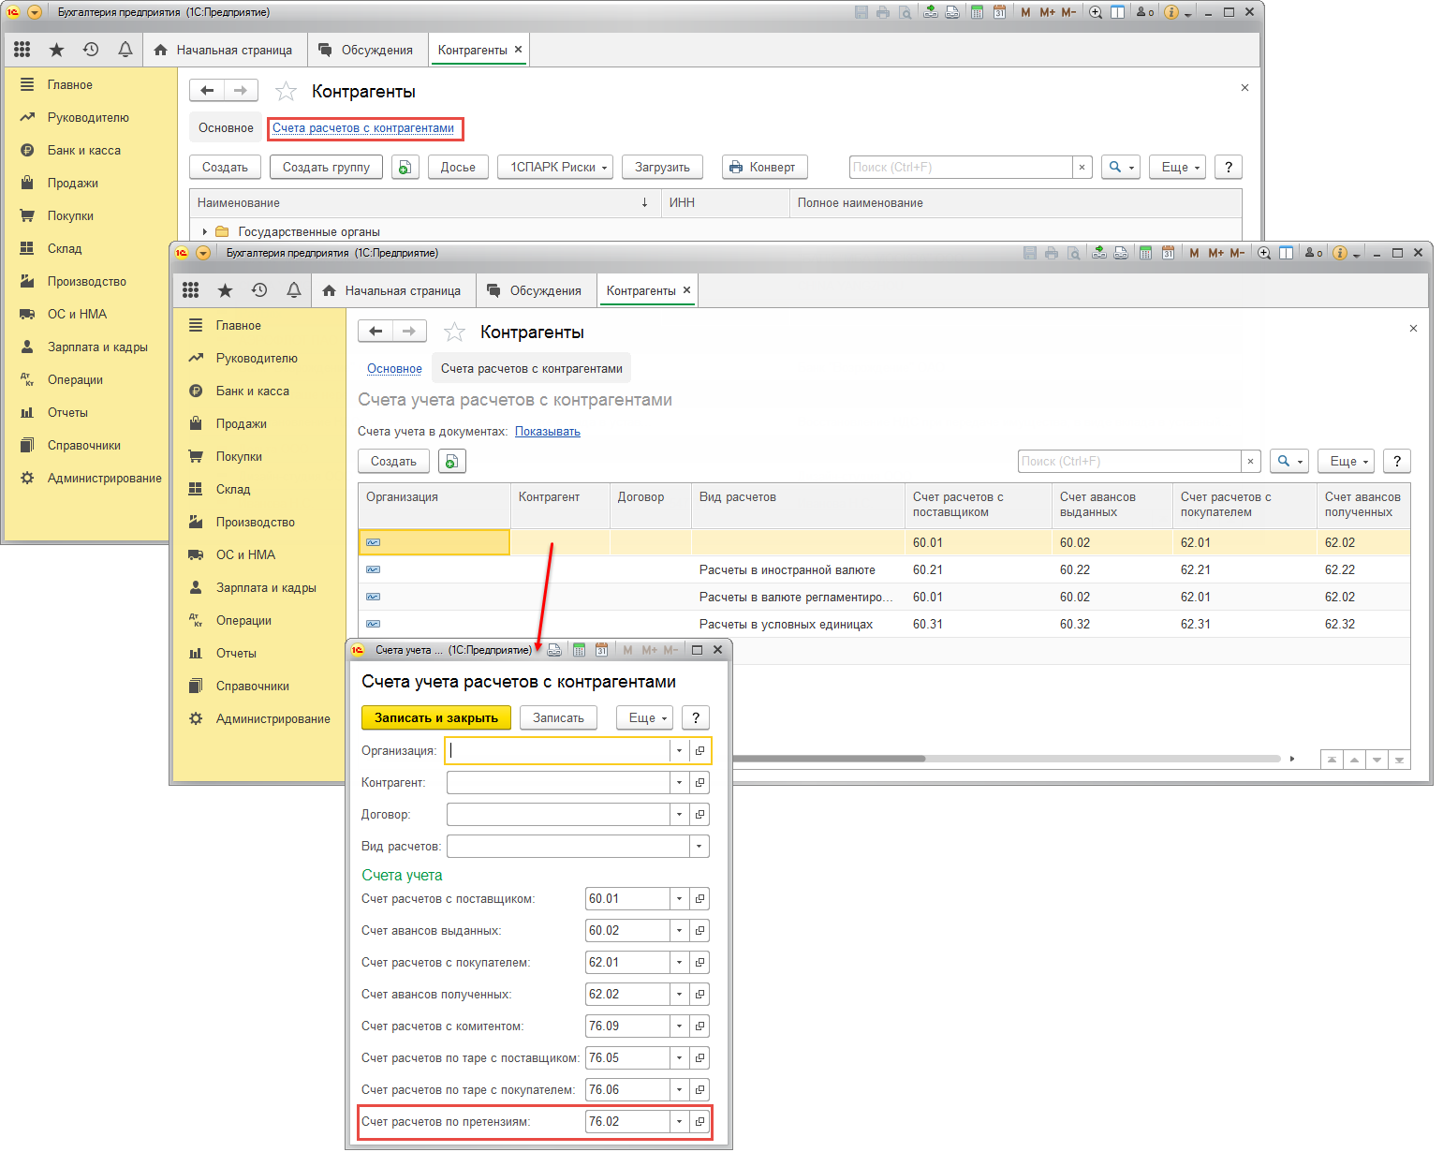The width and height of the screenshot is (1443, 1152).
Task: Open history icon in front window toolbar
Action: pyautogui.click(x=259, y=290)
